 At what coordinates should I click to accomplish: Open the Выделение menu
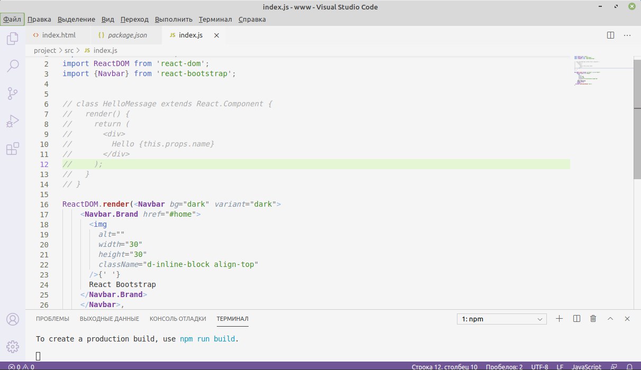coord(76,20)
